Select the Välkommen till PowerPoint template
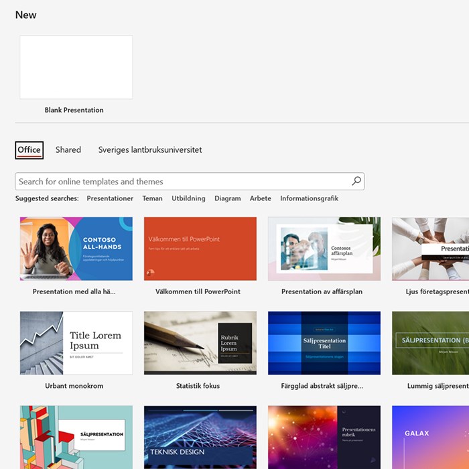Screen dimensions: 469x469 pyautogui.click(x=200, y=249)
